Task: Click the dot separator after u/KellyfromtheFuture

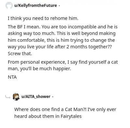Action: point(59,6)
